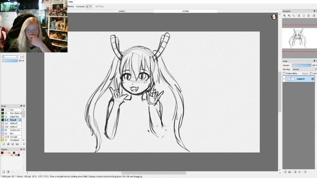
Task: Select the Pencil brush
Action: pyautogui.click(x=11, y=120)
